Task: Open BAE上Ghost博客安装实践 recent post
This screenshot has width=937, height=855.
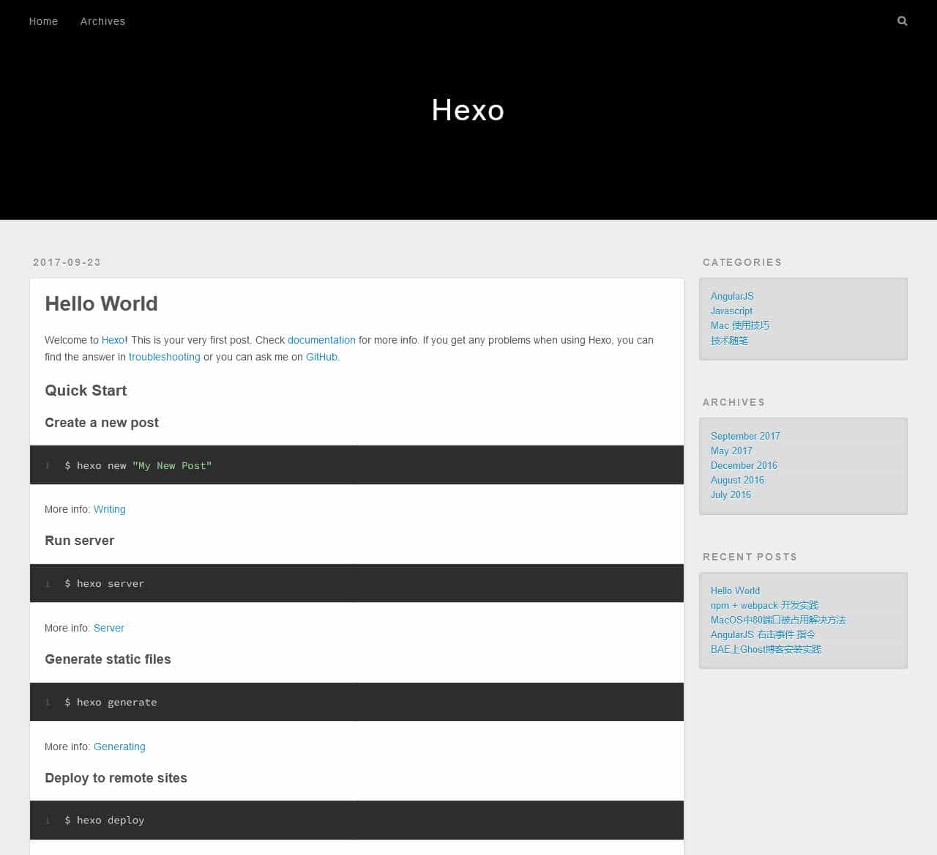Action: pos(766,649)
